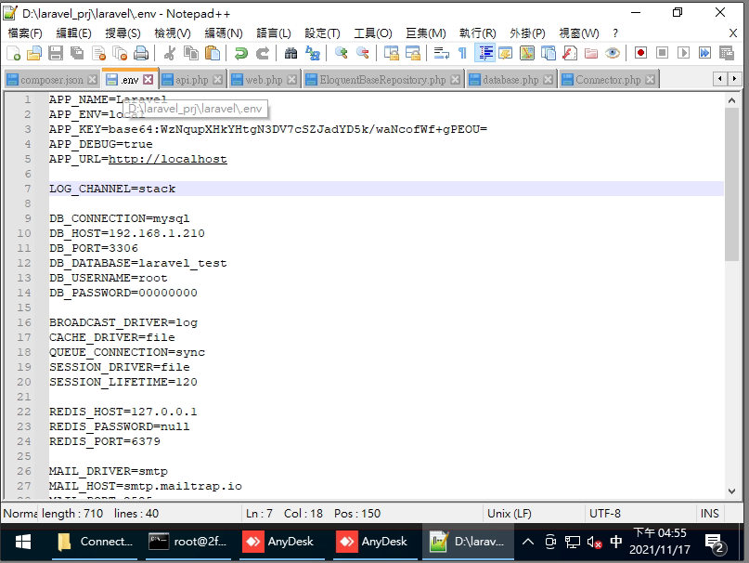Start macro recording red button
This screenshot has width=749, height=563.
coord(640,53)
